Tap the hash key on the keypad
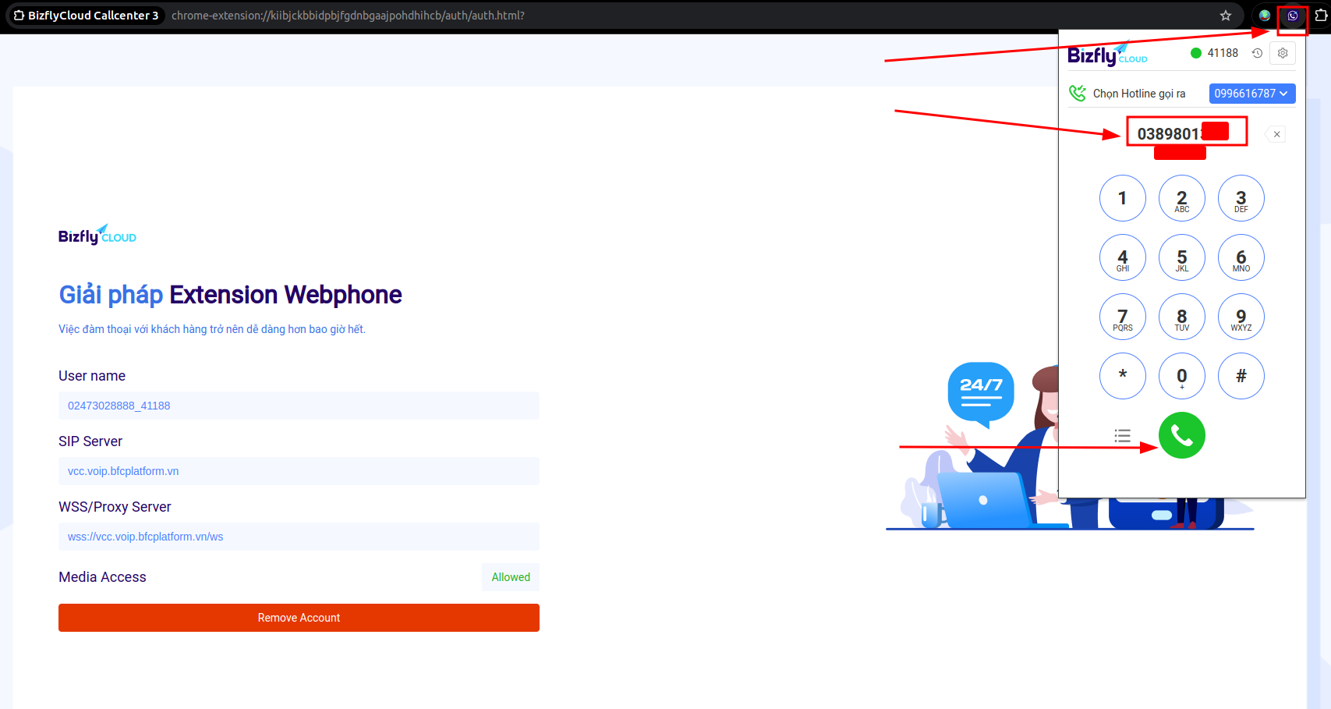This screenshot has width=1331, height=709. click(1241, 376)
